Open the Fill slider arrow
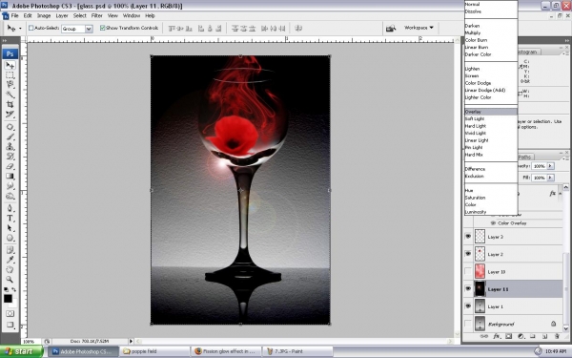The width and height of the screenshot is (572, 358). point(550,178)
